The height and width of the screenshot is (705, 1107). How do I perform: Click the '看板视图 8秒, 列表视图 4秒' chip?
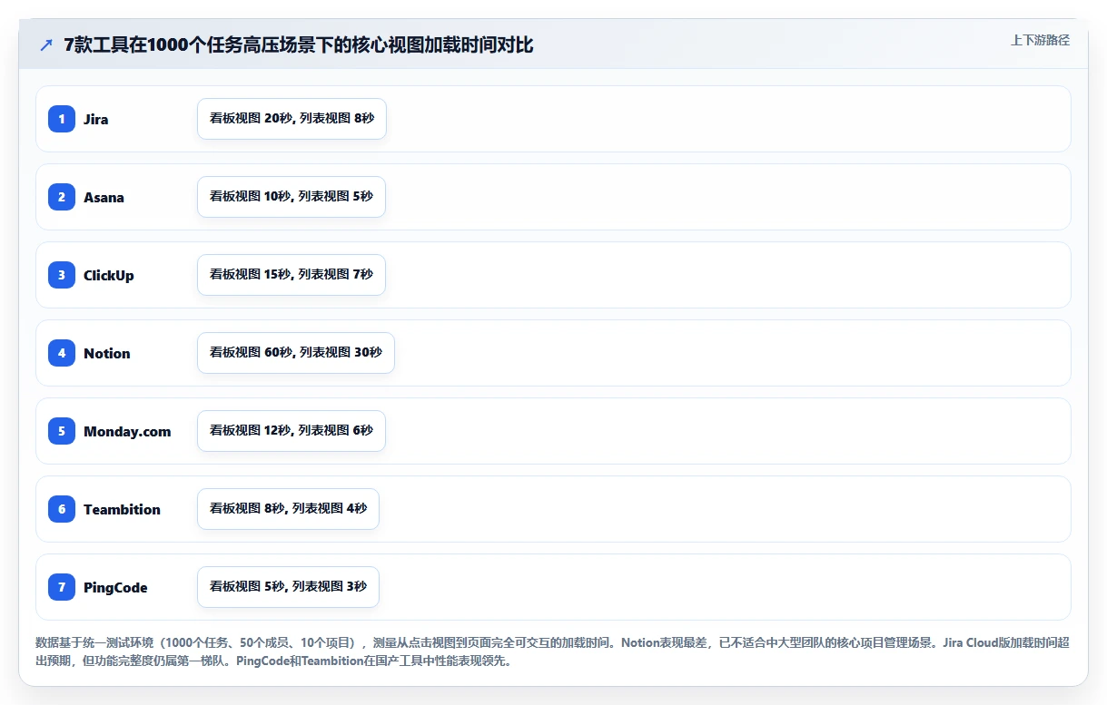(x=288, y=509)
